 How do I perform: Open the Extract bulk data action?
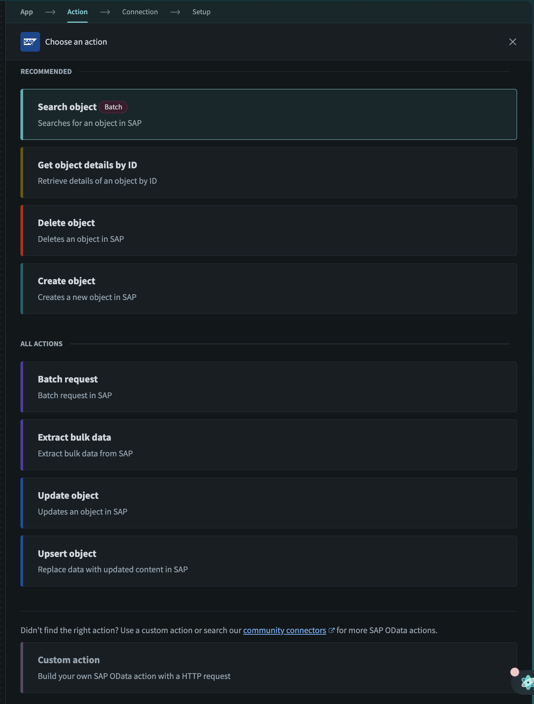click(x=269, y=445)
